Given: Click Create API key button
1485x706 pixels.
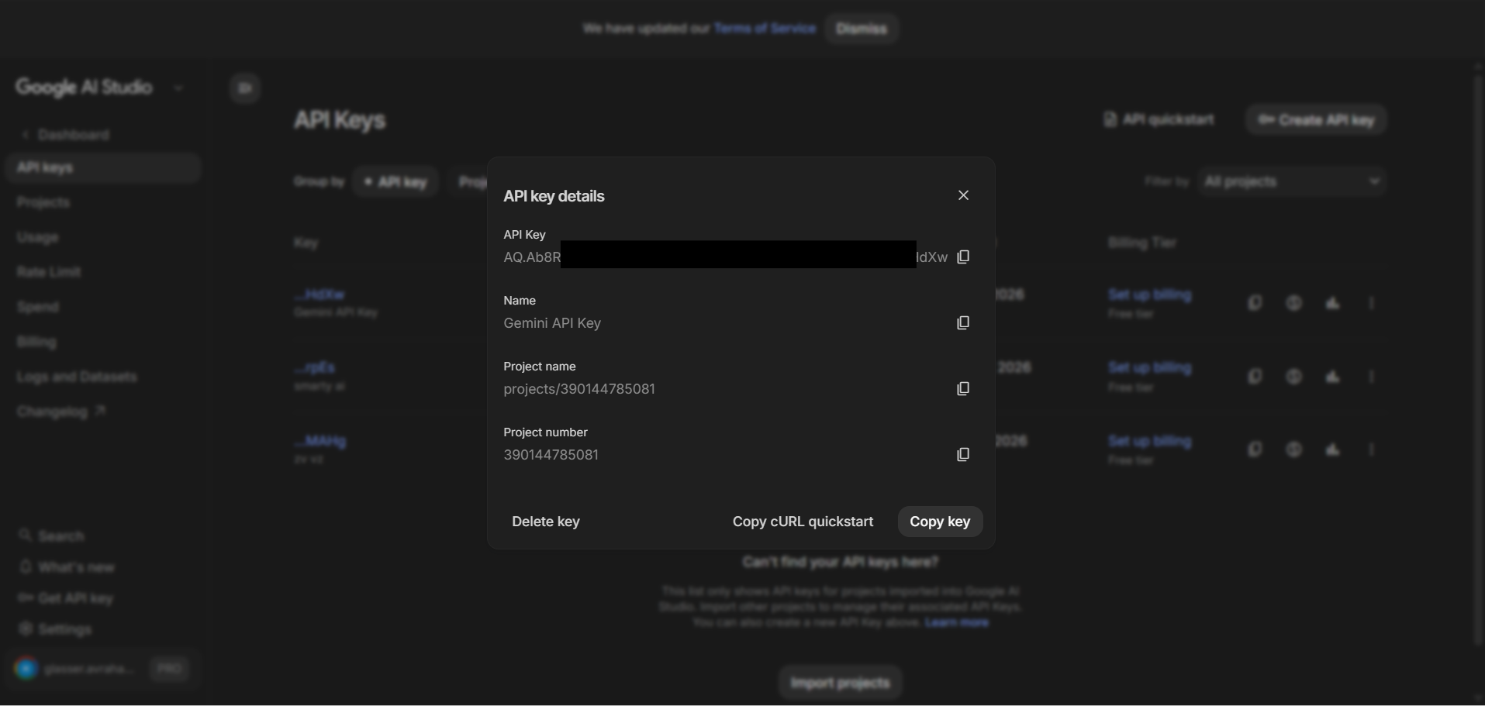Looking at the screenshot, I should tap(1315, 120).
